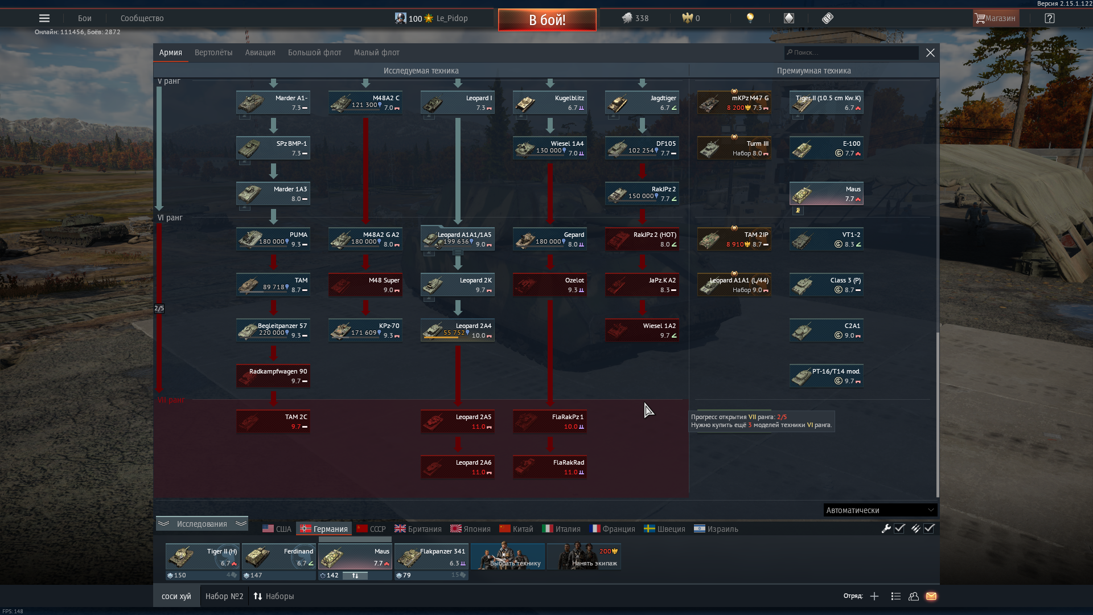Viewport: 1093px width, 615px height.
Task: Select the Израиль nation tab
Action: click(x=716, y=529)
